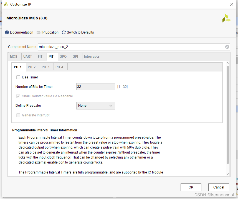The width and height of the screenshot is (238, 199).
Task: Click the Customize IP title bar icon
Action: [x=6, y=4]
